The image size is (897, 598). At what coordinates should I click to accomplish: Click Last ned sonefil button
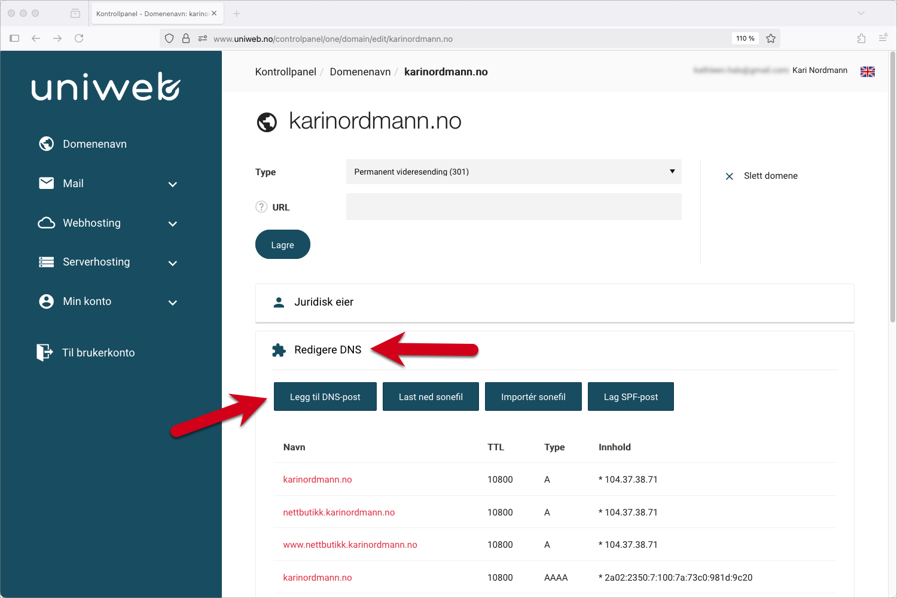pyautogui.click(x=431, y=396)
